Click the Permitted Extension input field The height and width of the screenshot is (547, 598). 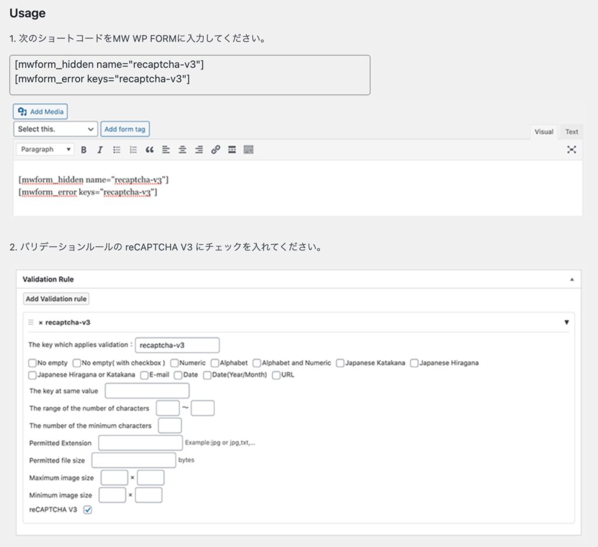[x=140, y=443]
